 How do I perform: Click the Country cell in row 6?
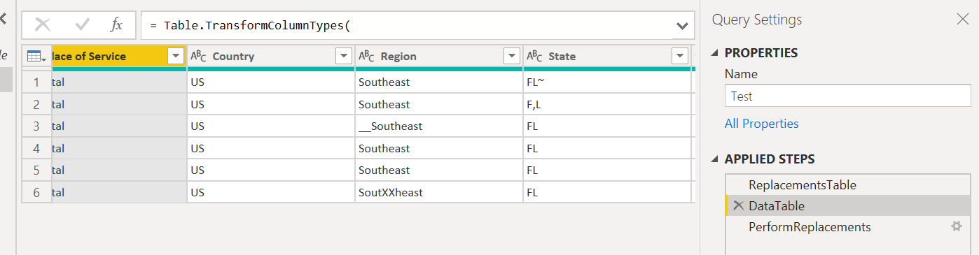pyautogui.click(x=271, y=192)
